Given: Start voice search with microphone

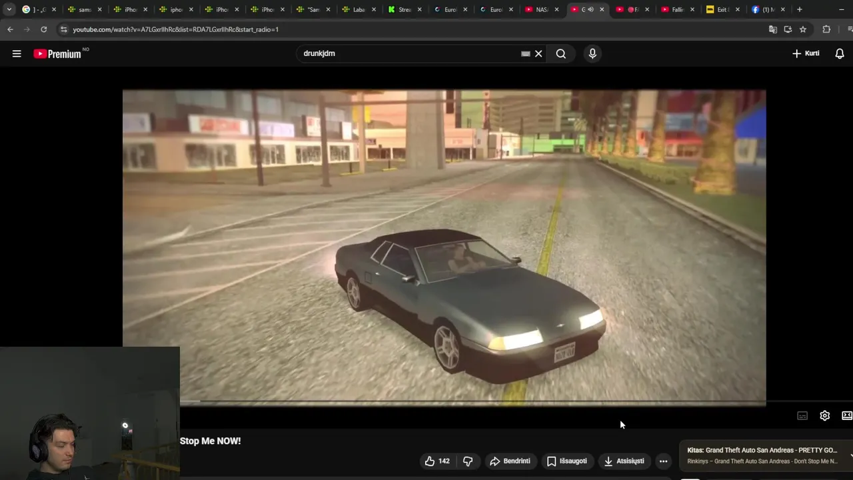Looking at the screenshot, I should (x=592, y=54).
